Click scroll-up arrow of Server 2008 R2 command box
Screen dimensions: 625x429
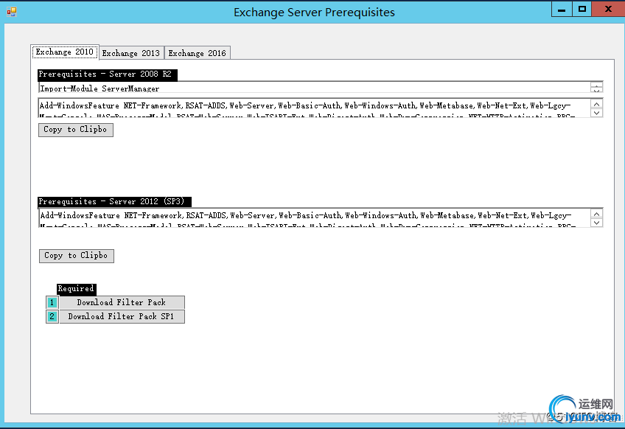597,104
